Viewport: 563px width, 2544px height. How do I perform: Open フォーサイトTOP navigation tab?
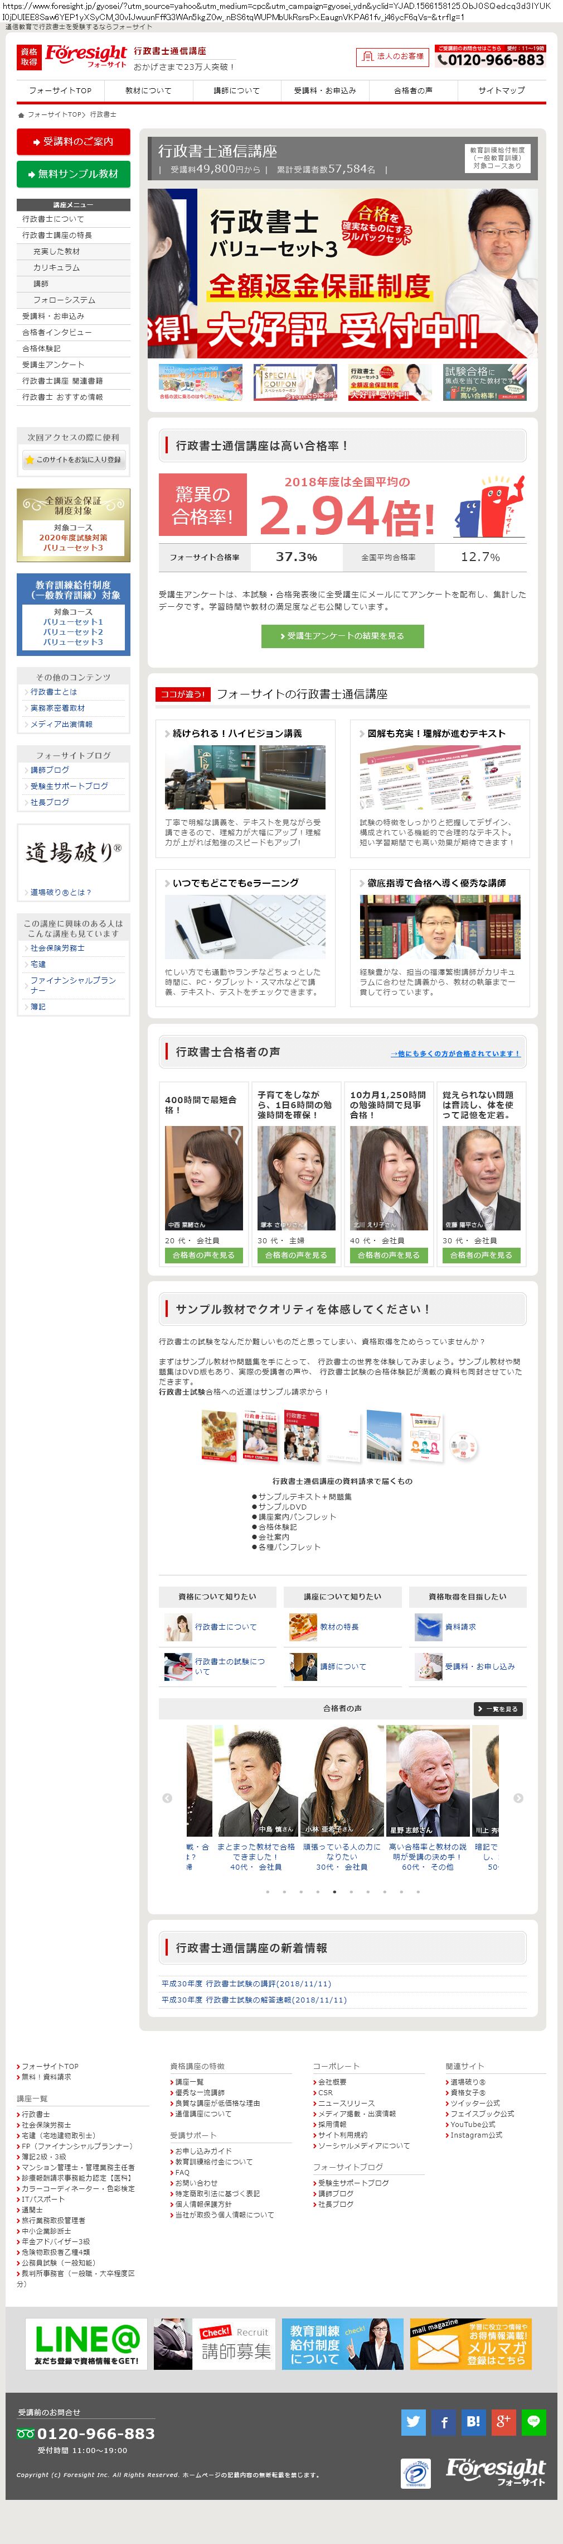[x=60, y=90]
